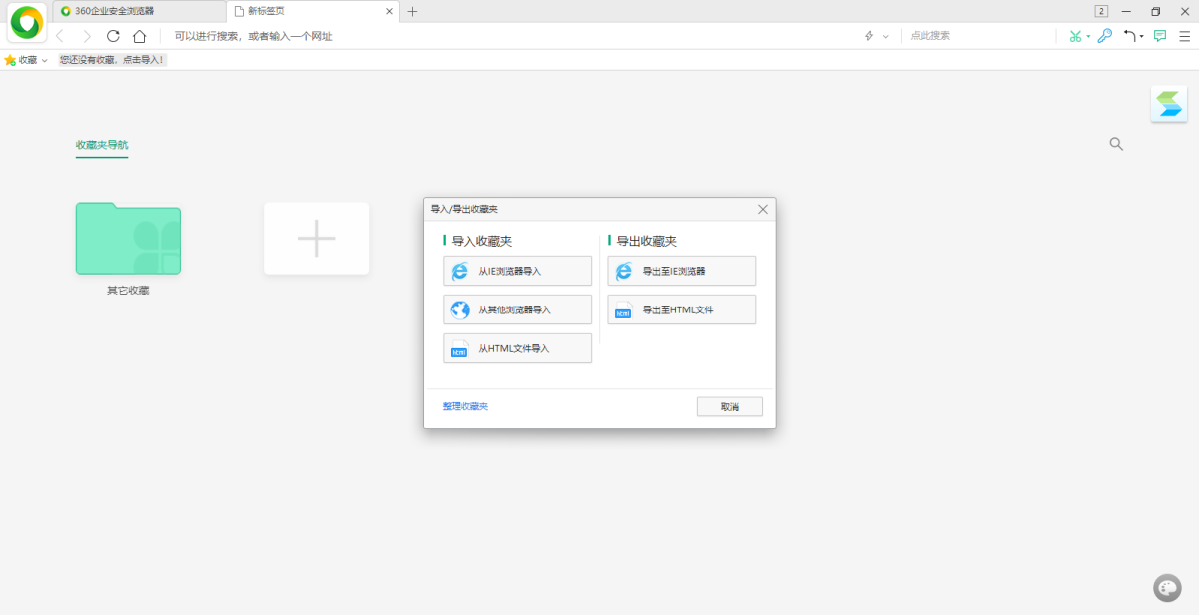Expand the restore tabs dropdown arrow
This screenshot has width=1199, height=615.
tap(1142, 36)
